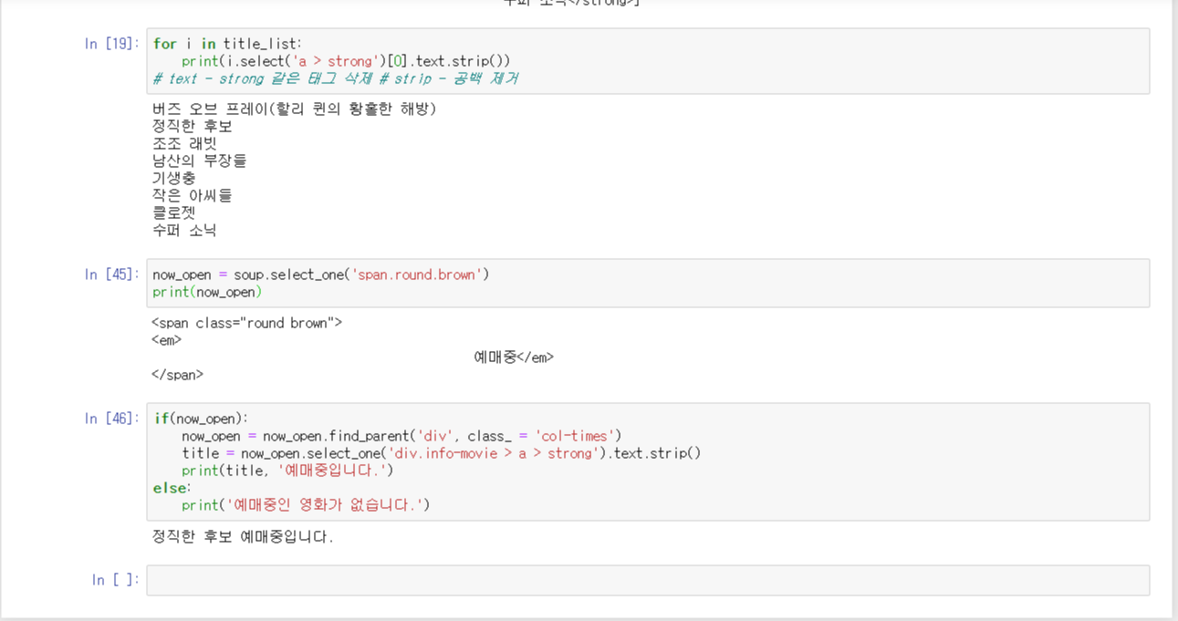Click code line now_open = soup.select_one('span.round.brown')
Image resolution: width=1178 pixels, height=621 pixels.
[x=321, y=274]
